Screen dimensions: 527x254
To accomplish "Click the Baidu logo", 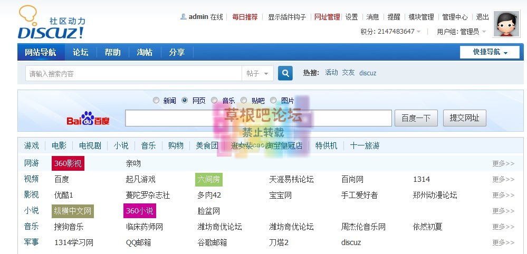I will pos(88,120).
